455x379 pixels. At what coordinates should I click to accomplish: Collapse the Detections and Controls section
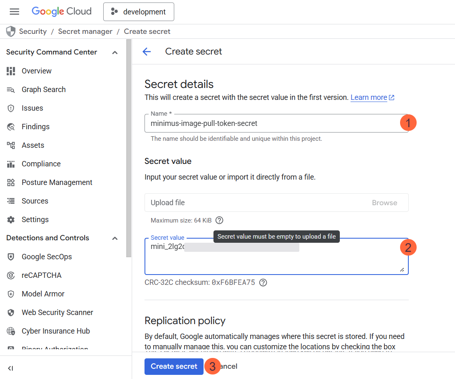pos(115,238)
